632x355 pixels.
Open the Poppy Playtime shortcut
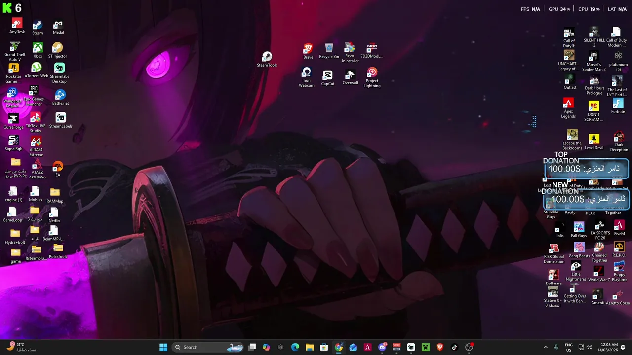619,272
